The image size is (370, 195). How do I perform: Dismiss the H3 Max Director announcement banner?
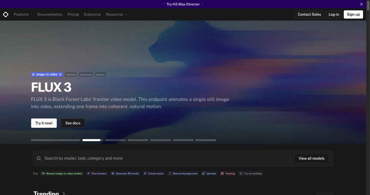(361, 4)
